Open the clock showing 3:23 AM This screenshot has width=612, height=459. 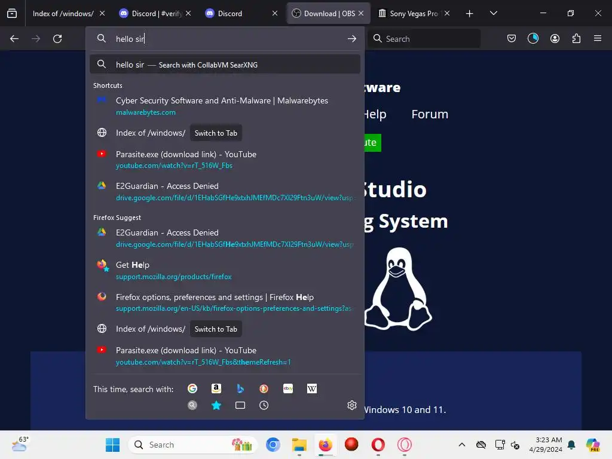[546, 445]
